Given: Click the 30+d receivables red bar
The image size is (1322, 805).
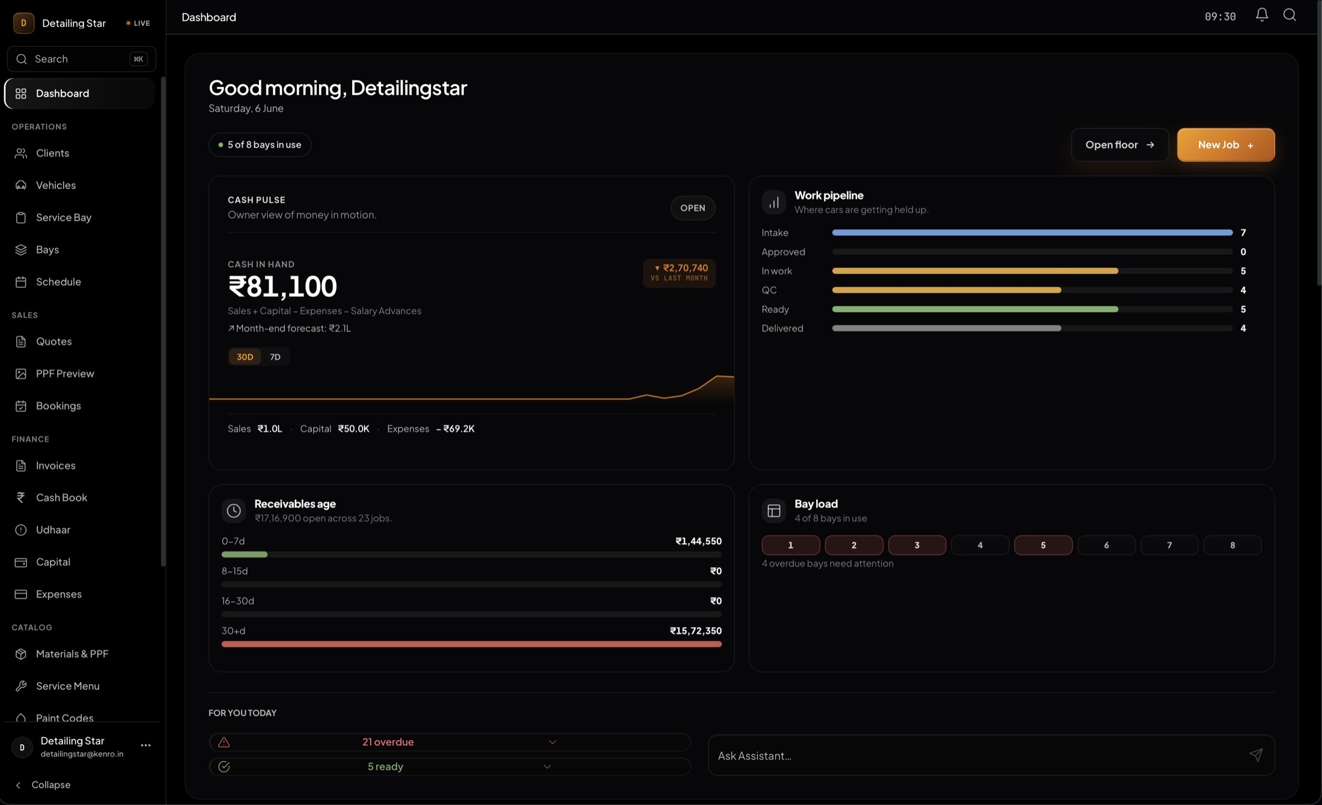Looking at the screenshot, I should click(x=472, y=644).
